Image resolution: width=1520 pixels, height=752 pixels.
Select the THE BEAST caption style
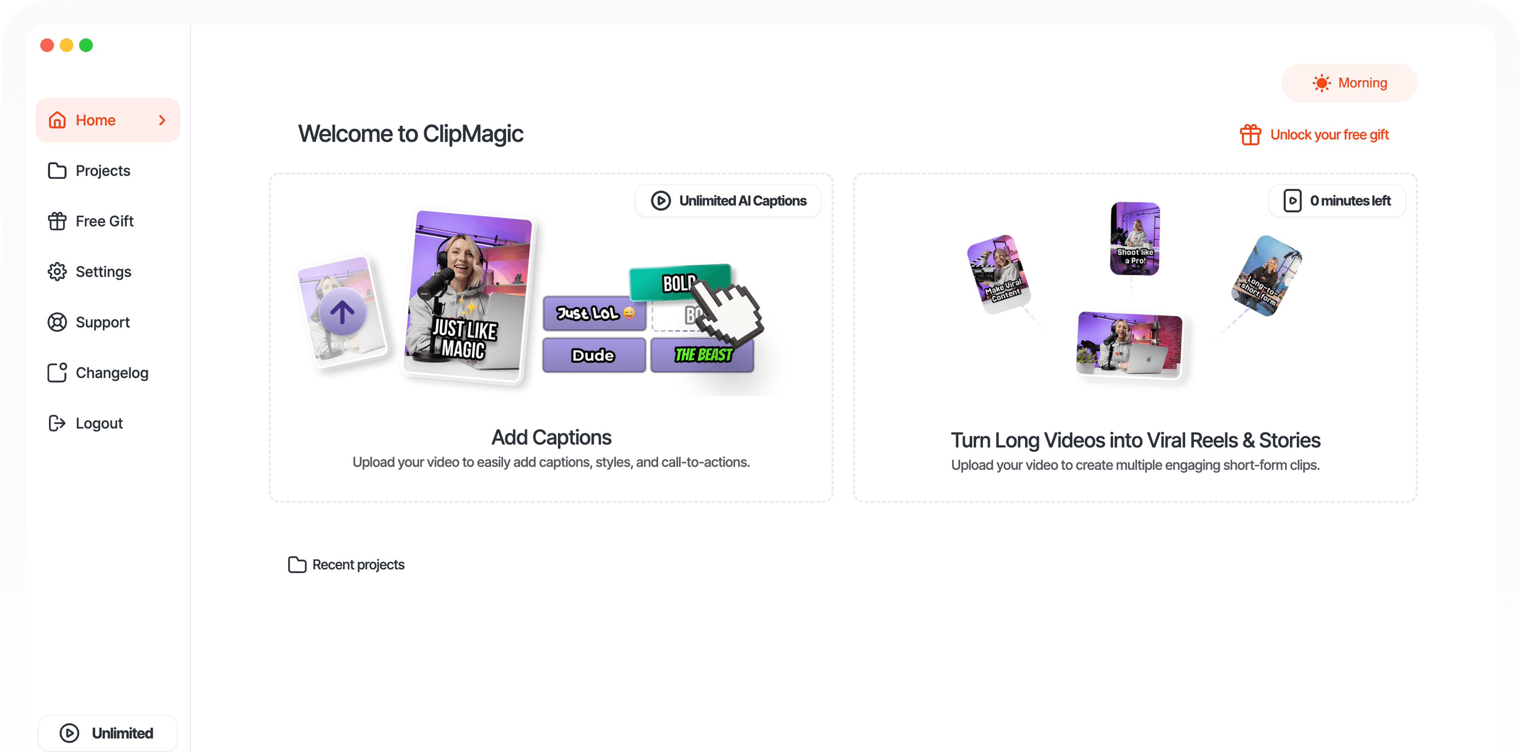pos(702,355)
